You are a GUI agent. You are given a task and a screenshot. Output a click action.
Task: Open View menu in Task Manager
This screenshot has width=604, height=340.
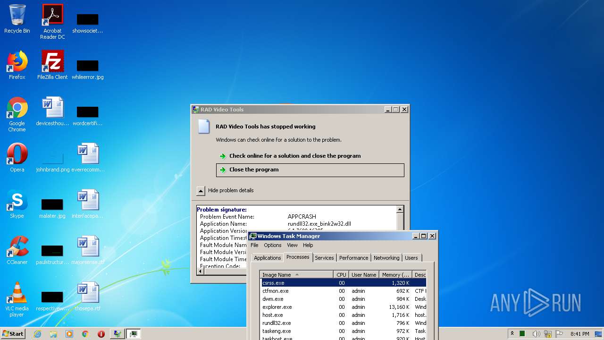292,245
